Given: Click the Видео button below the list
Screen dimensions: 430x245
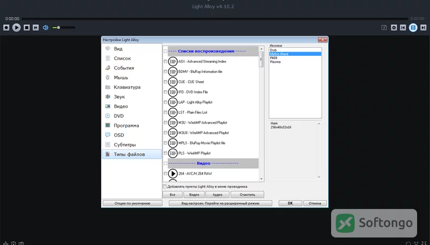Looking at the screenshot, I should [194, 194].
